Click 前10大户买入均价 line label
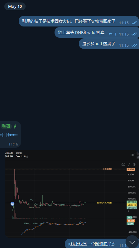The width and height of the screenshot is (139, 248). tap(104, 203)
